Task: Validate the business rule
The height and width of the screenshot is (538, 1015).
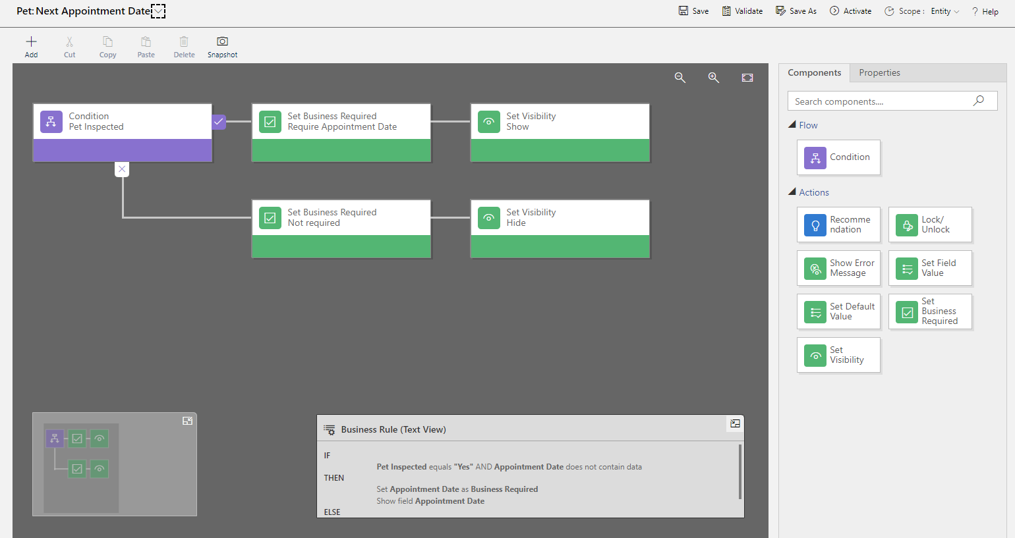Action: [x=742, y=11]
